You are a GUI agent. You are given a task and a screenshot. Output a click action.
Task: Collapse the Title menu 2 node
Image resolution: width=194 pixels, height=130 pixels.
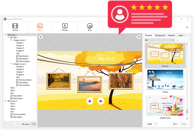pos(5,101)
